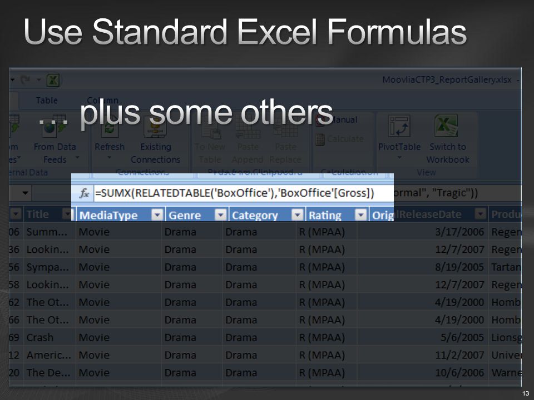The height and width of the screenshot is (400, 534).
Task: Click the Switch to Workbook Excel icon
Action: pos(446,126)
